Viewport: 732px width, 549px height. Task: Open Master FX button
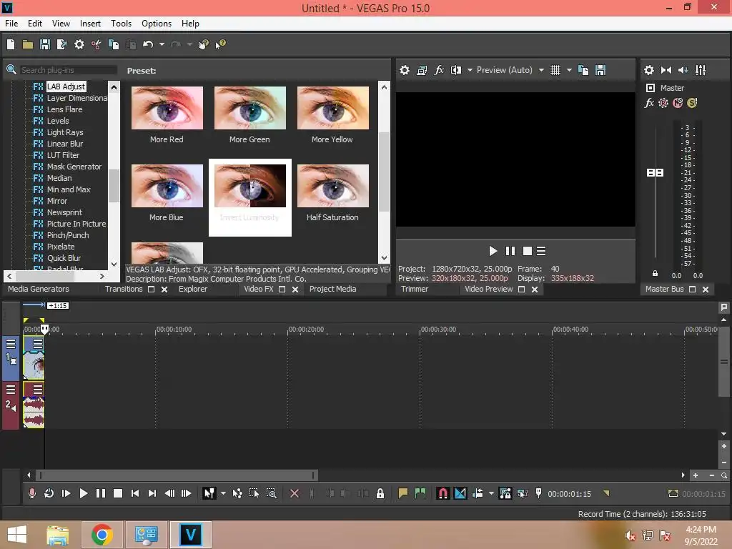tap(649, 103)
